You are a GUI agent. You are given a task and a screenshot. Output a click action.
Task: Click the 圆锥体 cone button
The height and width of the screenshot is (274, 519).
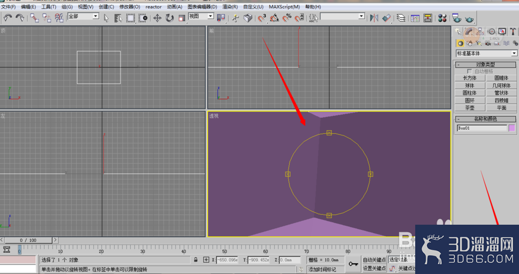point(501,78)
